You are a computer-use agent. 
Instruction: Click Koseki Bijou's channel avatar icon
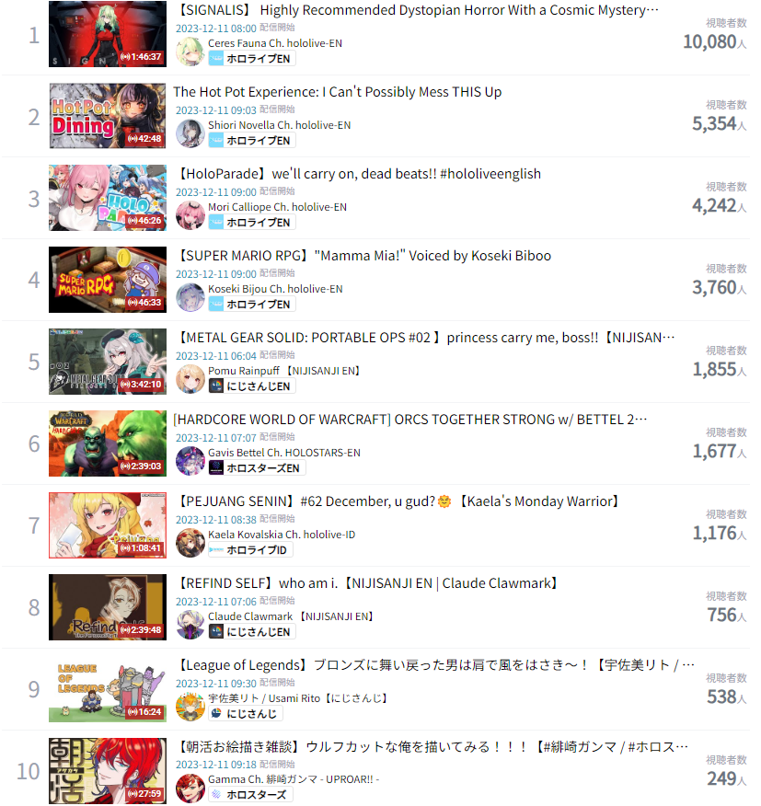coord(190,297)
